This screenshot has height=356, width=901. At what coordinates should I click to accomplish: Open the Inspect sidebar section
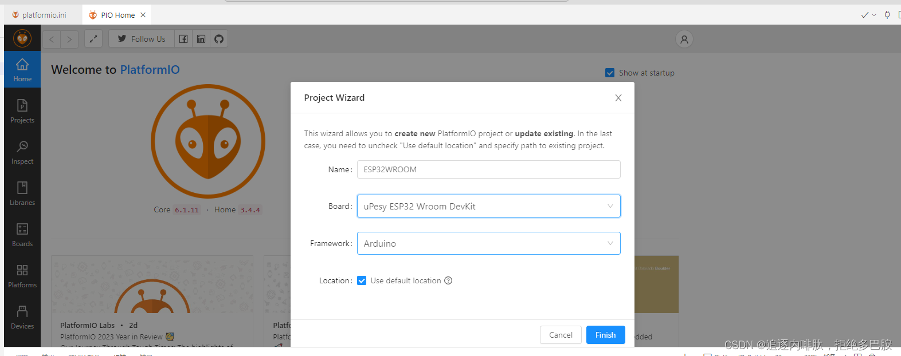click(22, 153)
